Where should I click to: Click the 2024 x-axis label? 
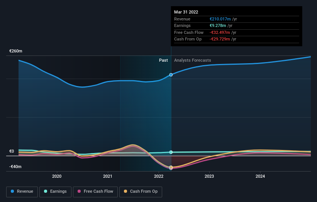point(260,176)
